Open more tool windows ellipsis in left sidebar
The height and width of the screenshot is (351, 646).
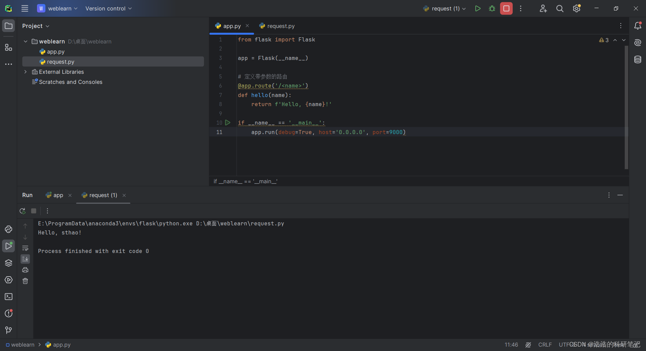[x=8, y=64]
